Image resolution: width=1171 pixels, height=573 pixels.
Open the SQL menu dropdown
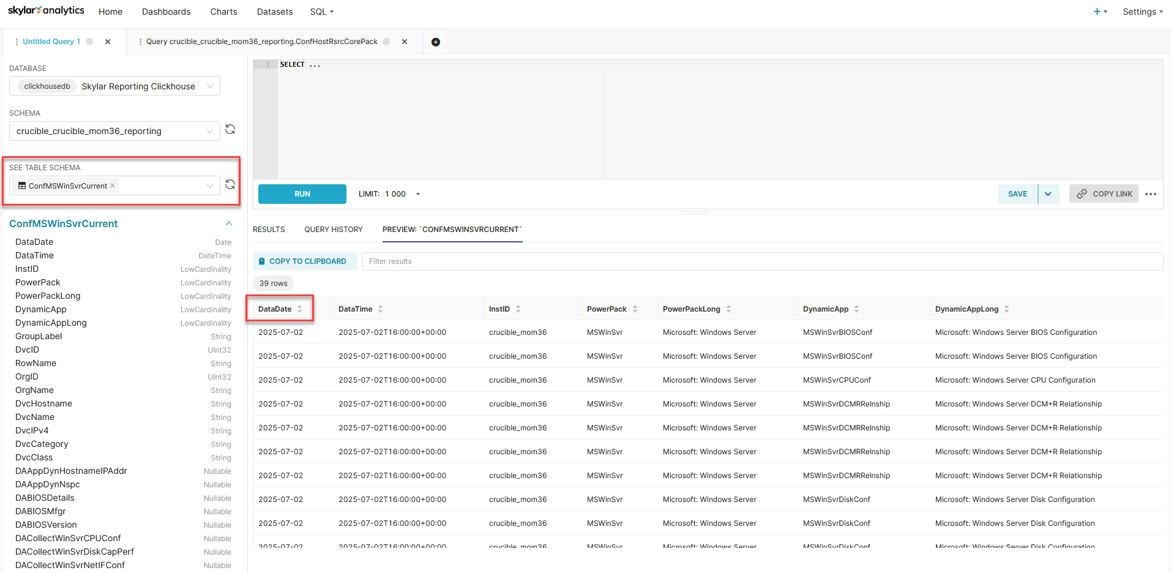(321, 12)
